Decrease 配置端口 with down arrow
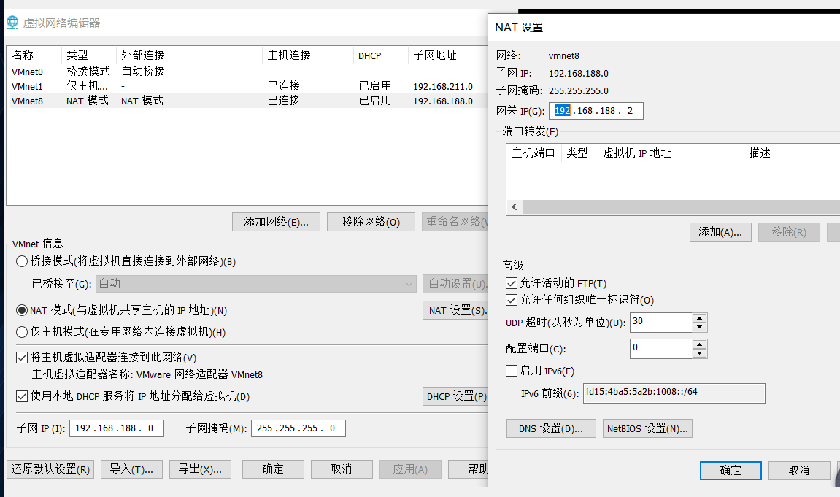This screenshot has width=840, height=497. pos(699,353)
